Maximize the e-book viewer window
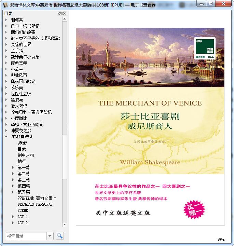Screen dimensions: 234x246 click(211, 4)
